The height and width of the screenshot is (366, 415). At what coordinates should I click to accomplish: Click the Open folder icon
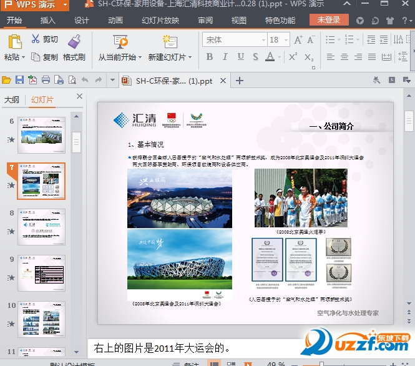(6, 80)
